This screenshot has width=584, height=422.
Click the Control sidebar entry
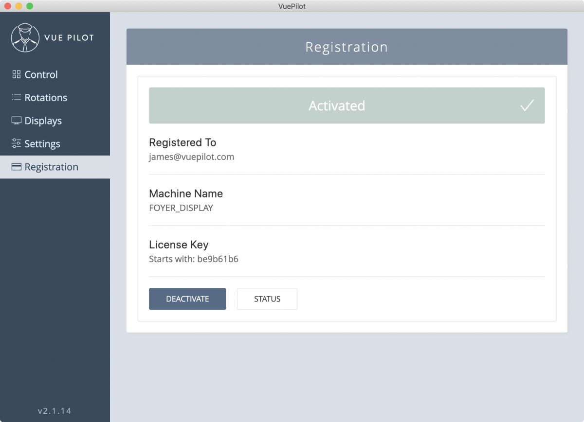pos(41,74)
